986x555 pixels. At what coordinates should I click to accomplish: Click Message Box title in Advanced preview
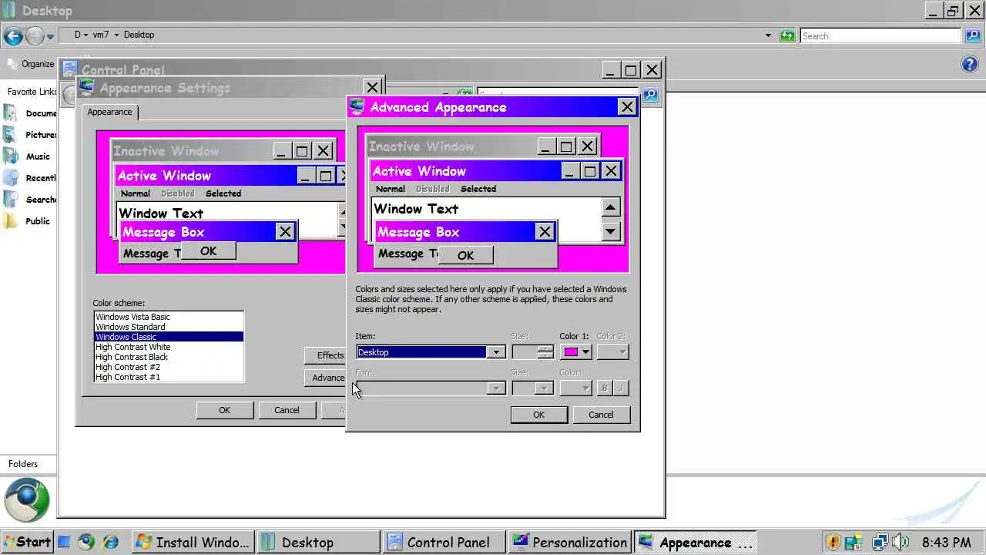[x=418, y=232]
